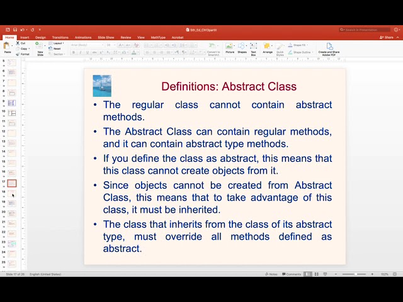Screen dimensions: 403x302
Task: Click the zoom in plus icon
Action: coord(372,274)
